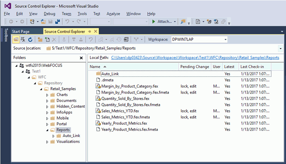Toggle the folders pane toolbar icon
The height and width of the screenshot is (164, 286).
tap(16, 39)
